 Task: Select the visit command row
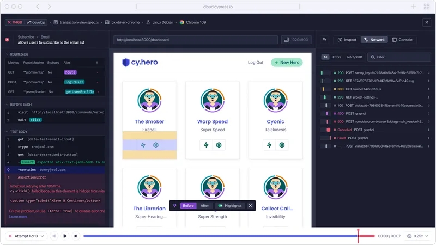tap(56, 112)
